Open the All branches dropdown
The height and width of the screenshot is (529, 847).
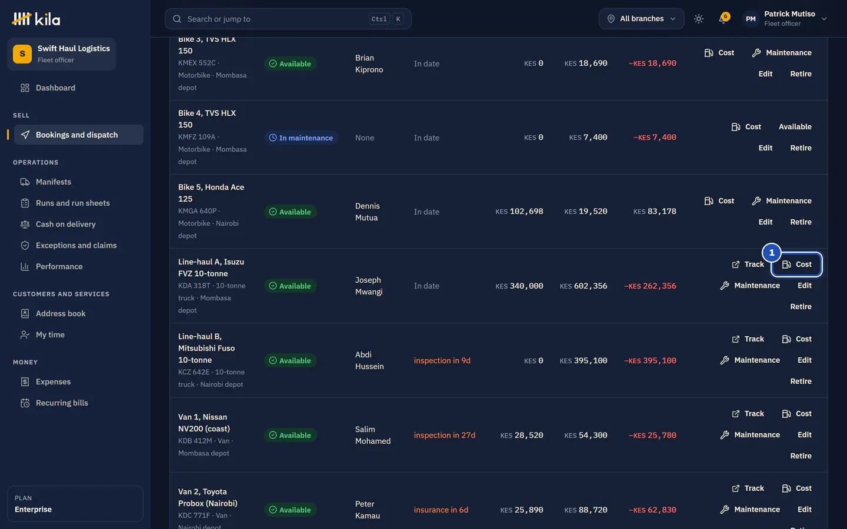click(x=641, y=19)
